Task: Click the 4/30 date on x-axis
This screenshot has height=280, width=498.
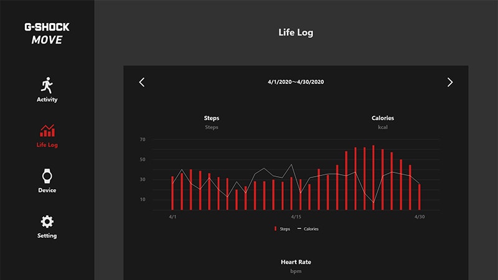Action: (420, 217)
